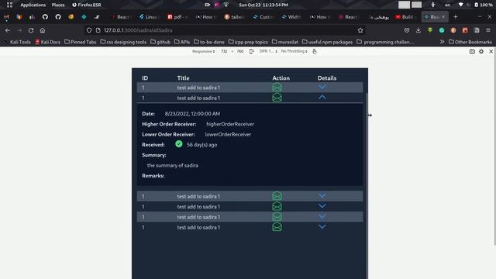Toggle touch simulation hand icon
The width and height of the screenshot is (496, 279).
click(x=315, y=51)
